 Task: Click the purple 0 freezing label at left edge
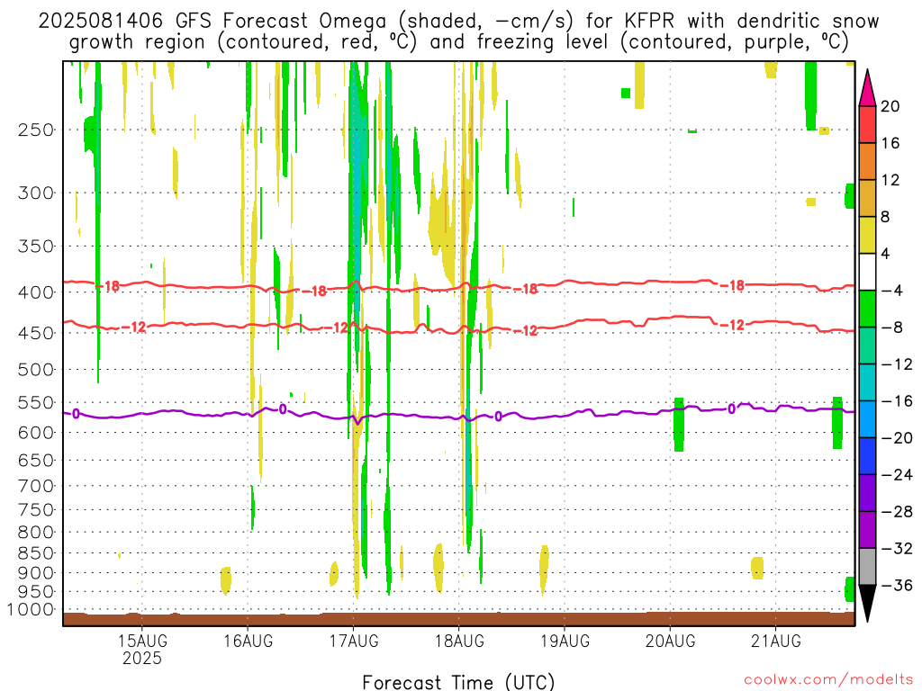[x=76, y=414]
